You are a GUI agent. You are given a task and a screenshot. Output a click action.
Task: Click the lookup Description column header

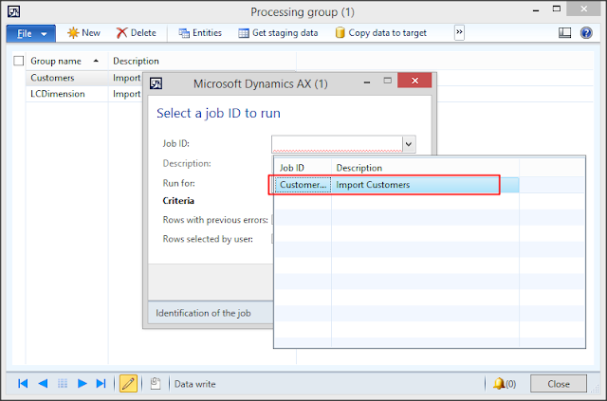click(x=425, y=168)
